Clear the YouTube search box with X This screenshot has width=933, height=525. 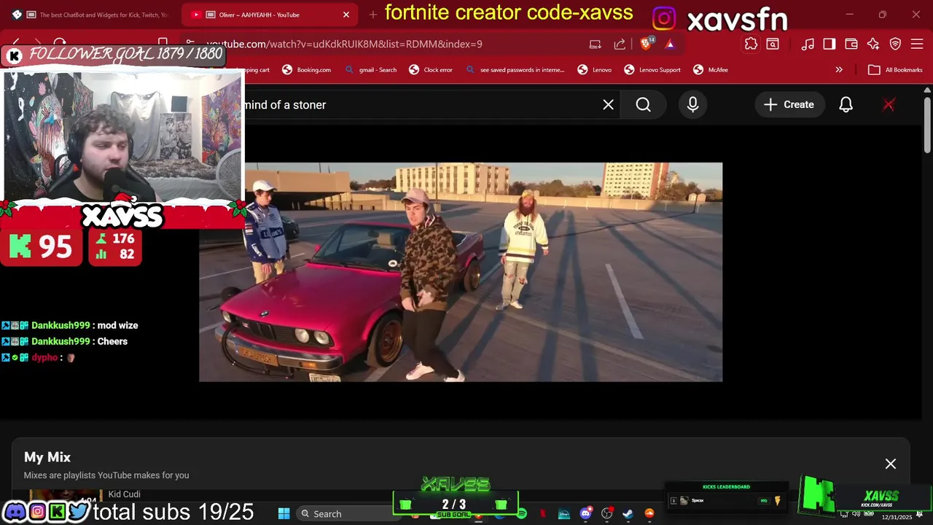(x=609, y=105)
